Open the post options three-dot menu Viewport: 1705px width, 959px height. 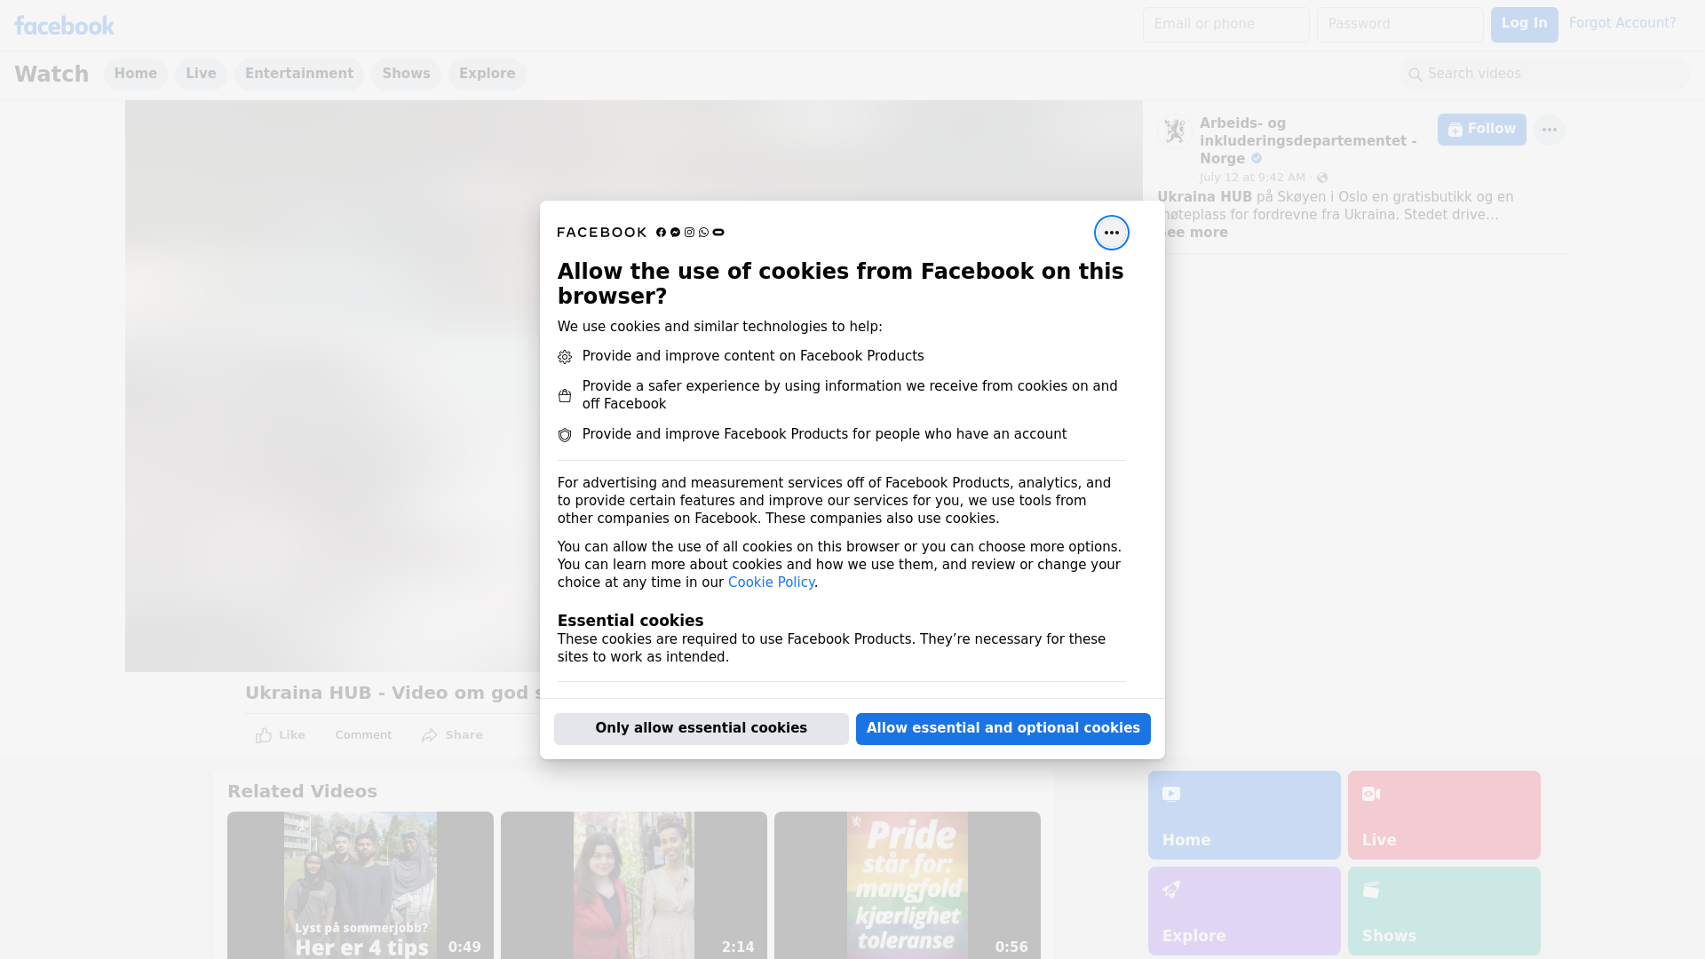pyautogui.click(x=1550, y=130)
